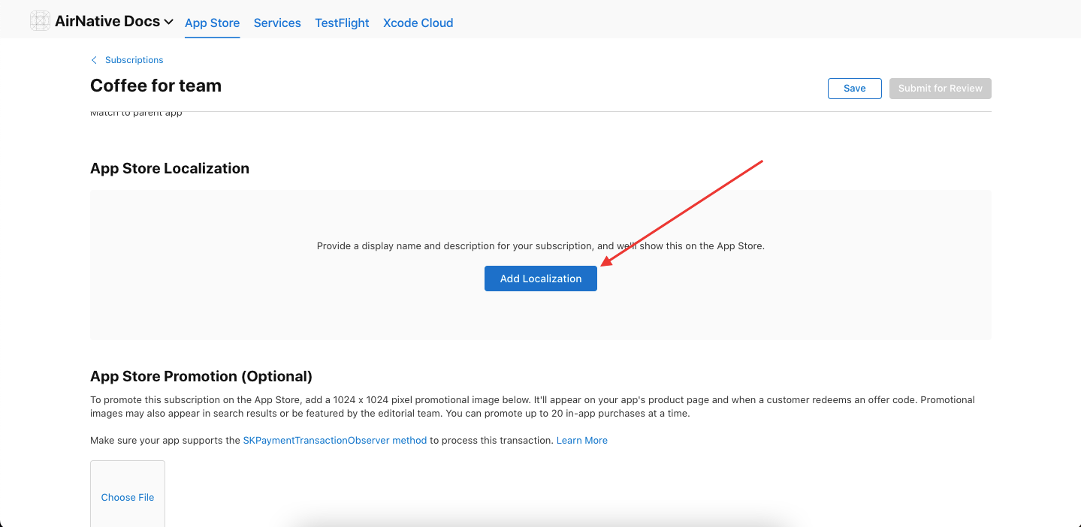Click the back chevron beside Subscriptions
Screen dimensions: 1081x527
pos(94,60)
